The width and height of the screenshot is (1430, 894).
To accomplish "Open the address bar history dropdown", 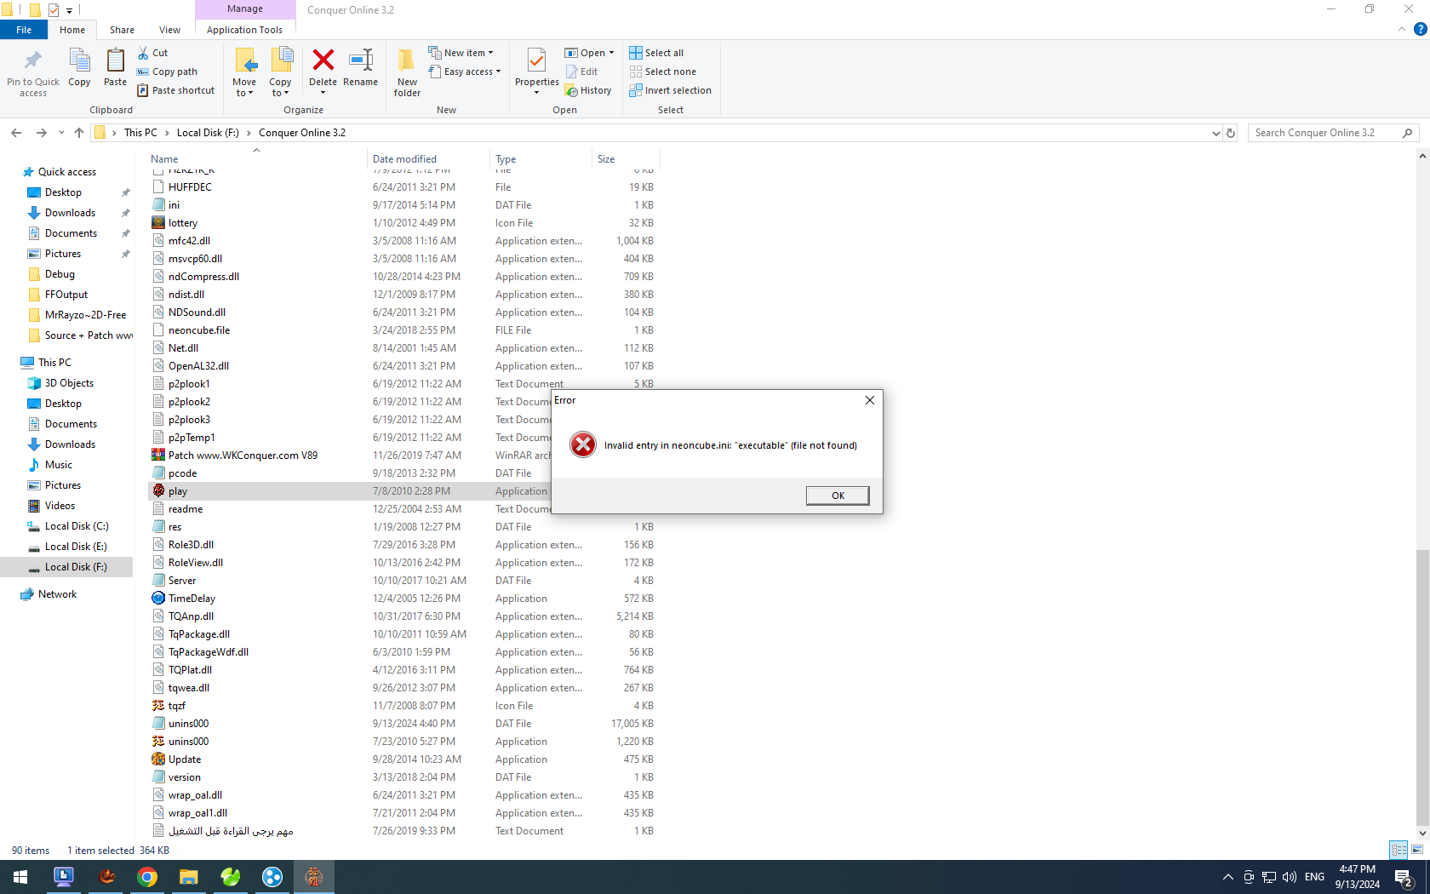I will (1215, 133).
